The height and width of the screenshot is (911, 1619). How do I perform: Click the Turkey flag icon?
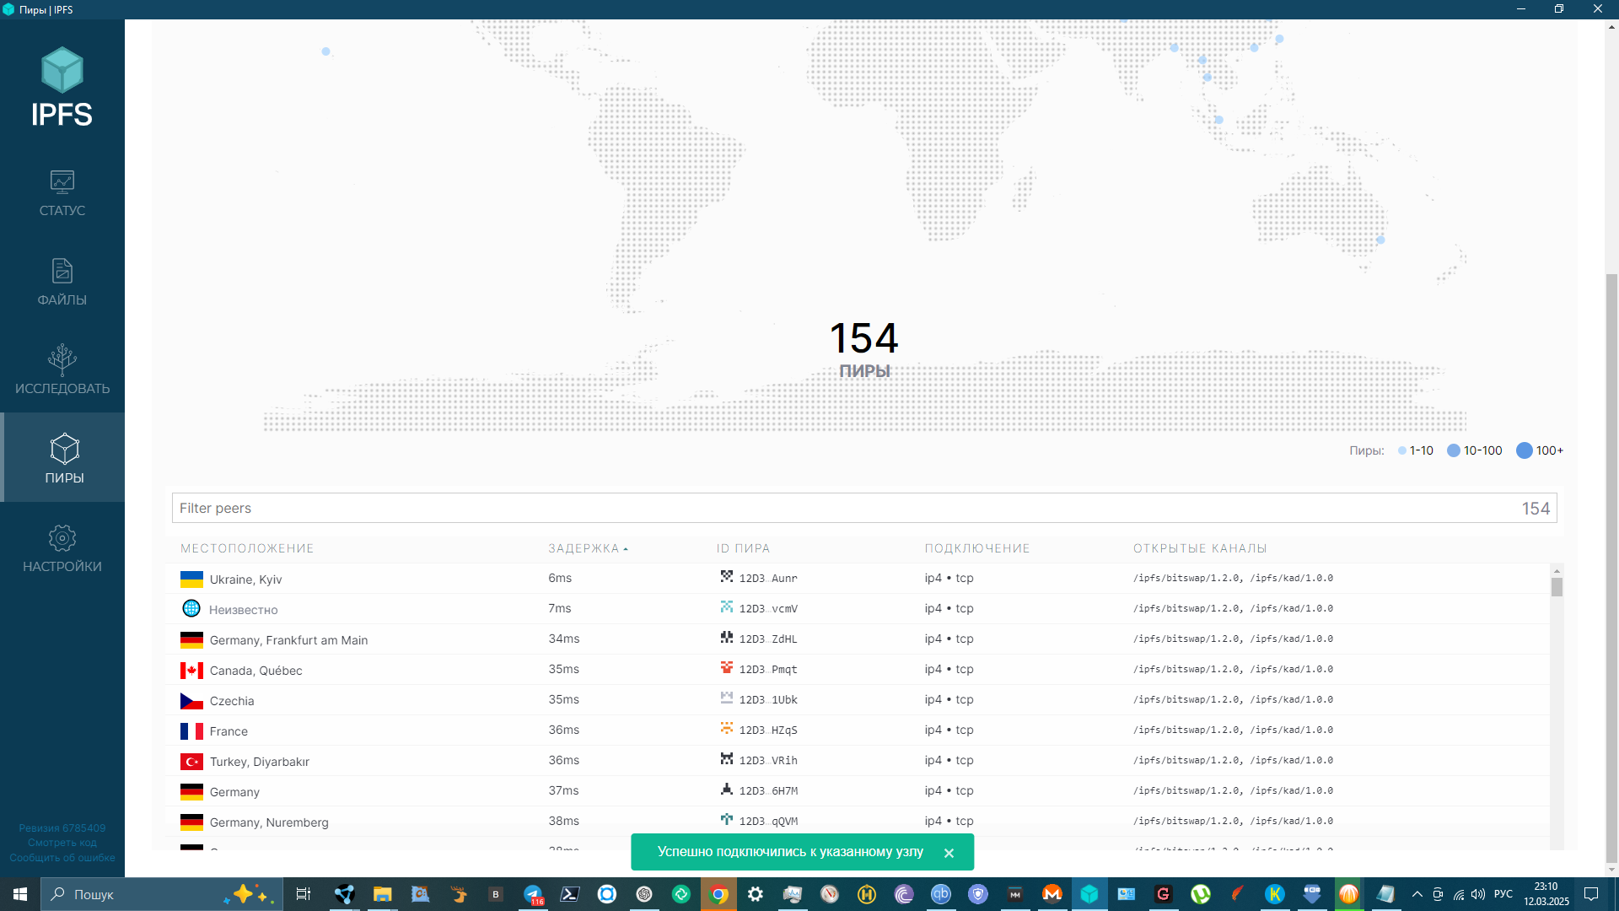pyautogui.click(x=191, y=762)
